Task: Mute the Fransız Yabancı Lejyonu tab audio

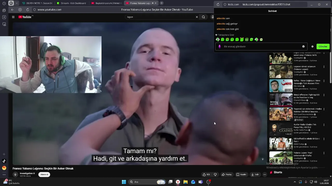Action: point(153,3)
